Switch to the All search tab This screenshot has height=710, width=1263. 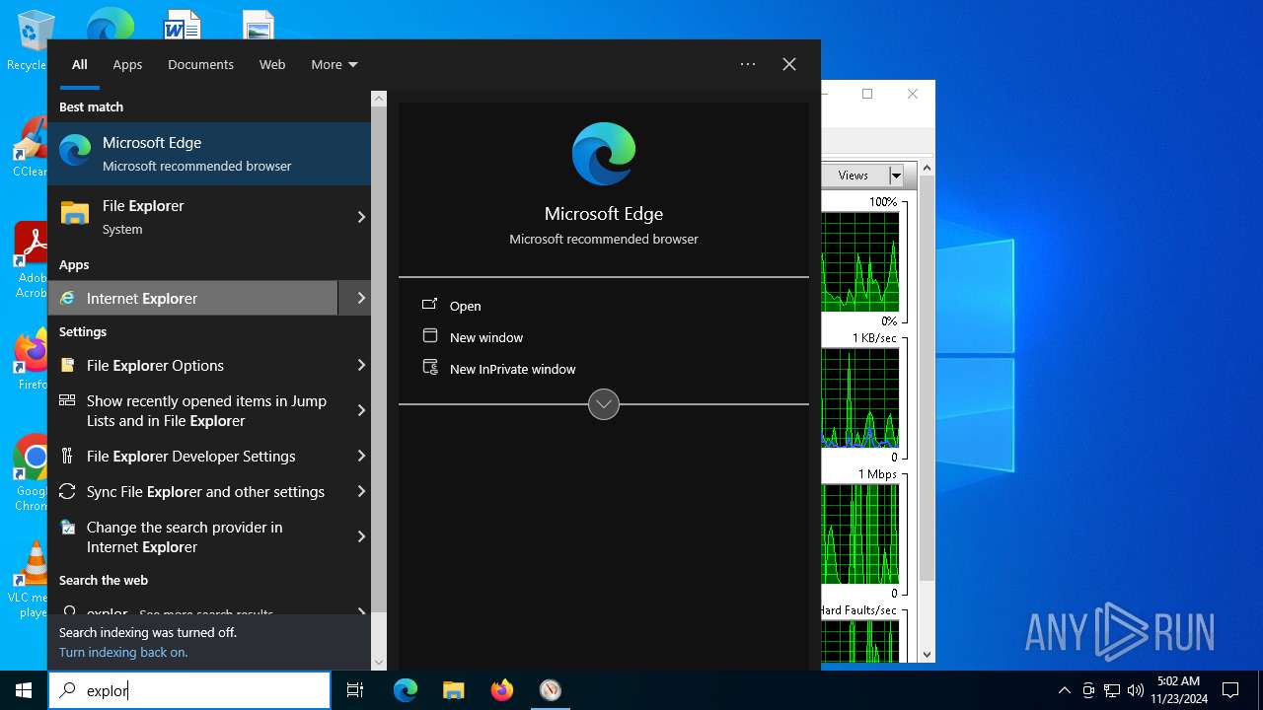(80, 64)
